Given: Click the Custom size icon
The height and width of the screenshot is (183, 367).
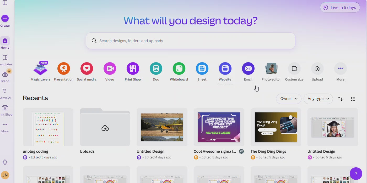Looking at the screenshot, I should pos(294,69).
